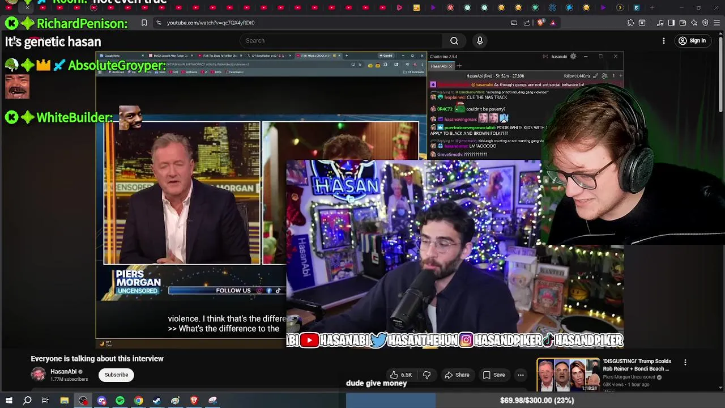
Task: Click video title 'Everyone is talking about this interview'
Action: point(97,359)
